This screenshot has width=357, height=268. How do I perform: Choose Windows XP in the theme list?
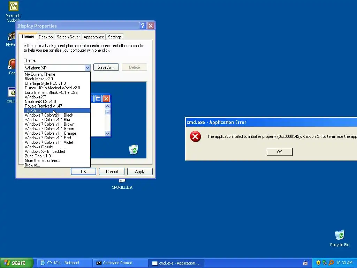coord(57,97)
